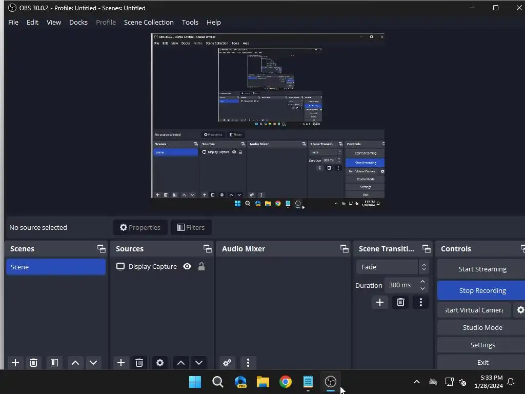Open virtual camera settings gear
The height and width of the screenshot is (394, 525).
520,310
